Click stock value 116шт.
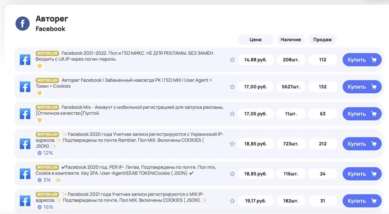 (x=291, y=174)
